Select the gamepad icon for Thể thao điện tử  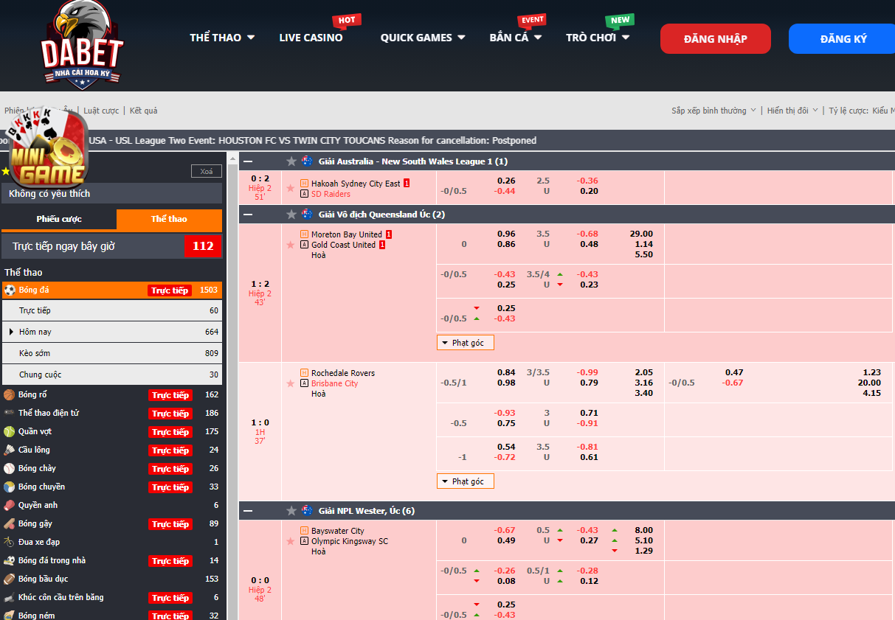(x=10, y=414)
